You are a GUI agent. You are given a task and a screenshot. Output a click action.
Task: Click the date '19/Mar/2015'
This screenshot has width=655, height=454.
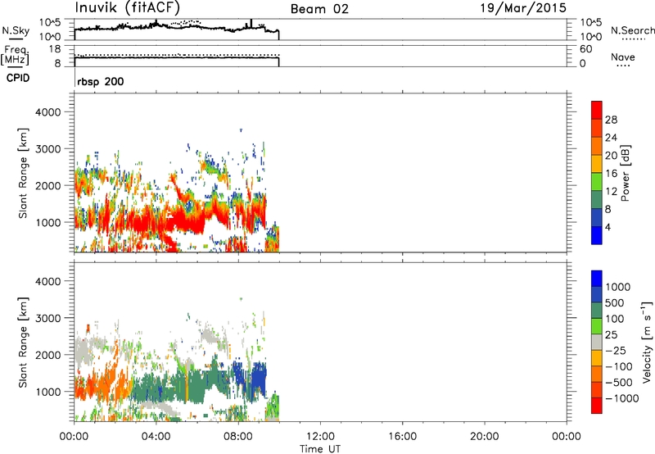pyautogui.click(x=523, y=8)
